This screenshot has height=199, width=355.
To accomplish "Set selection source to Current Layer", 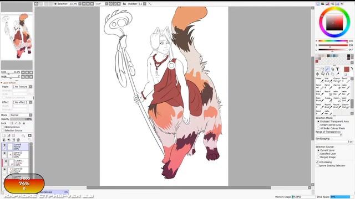I will (318, 150).
